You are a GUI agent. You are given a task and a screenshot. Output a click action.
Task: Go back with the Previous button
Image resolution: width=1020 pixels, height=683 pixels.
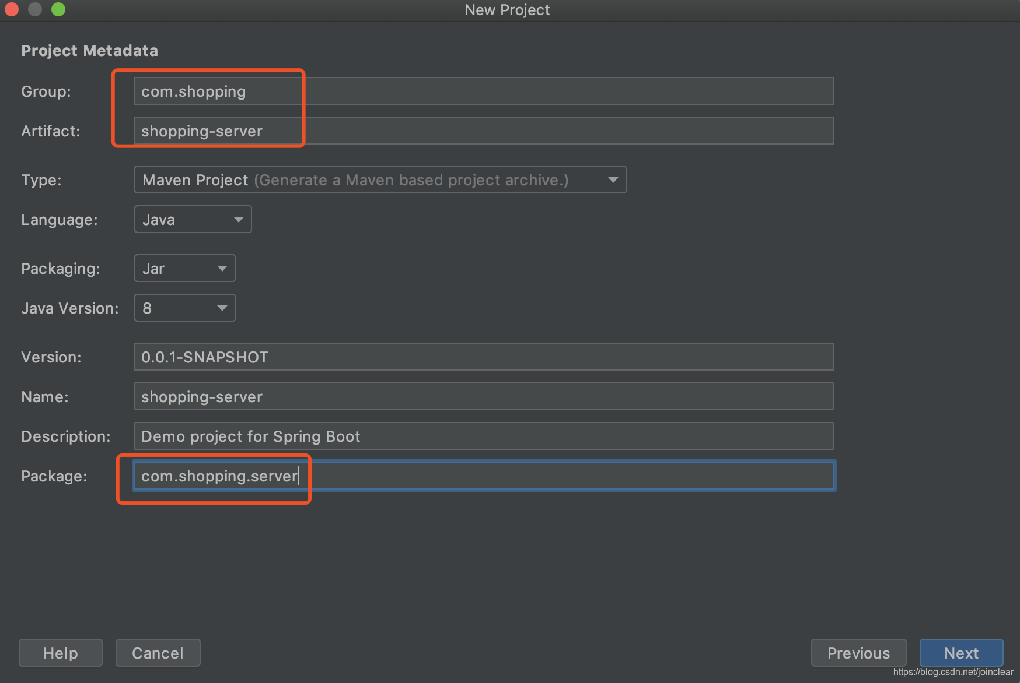tap(858, 653)
